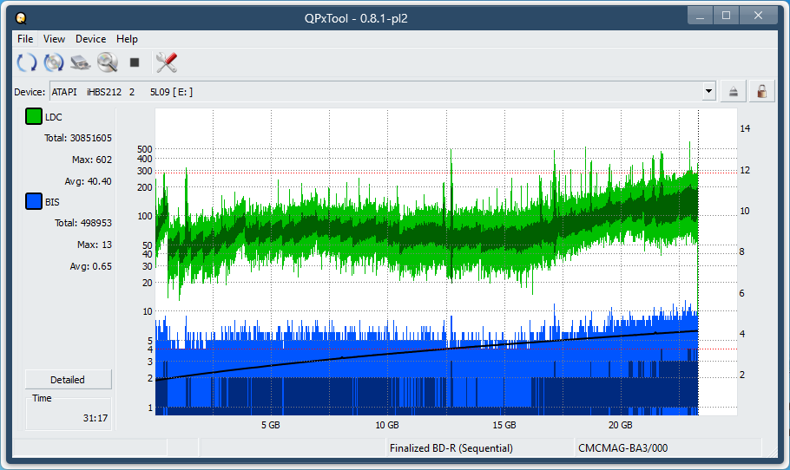Open the Device menu

(x=90, y=39)
